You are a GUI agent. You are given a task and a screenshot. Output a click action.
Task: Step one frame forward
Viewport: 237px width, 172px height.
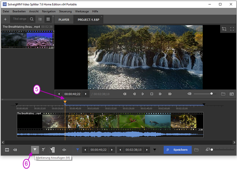[160, 94]
